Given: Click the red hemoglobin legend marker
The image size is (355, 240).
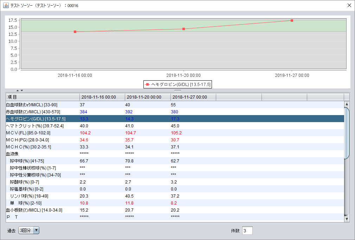Looking at the screenshot, I should (x=147, y=85).
